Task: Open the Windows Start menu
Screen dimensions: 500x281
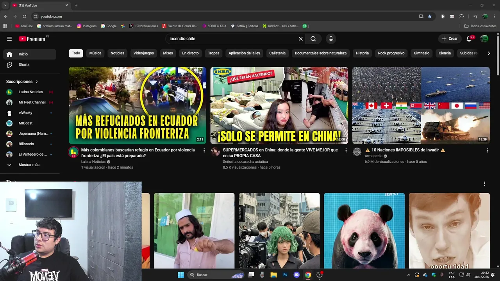Action: 181,275
